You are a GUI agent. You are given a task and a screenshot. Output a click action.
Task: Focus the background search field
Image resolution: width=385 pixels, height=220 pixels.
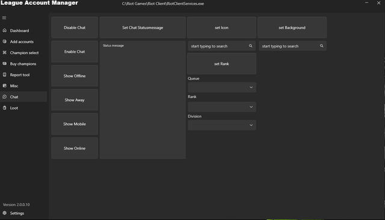click(x=293, y=46)
